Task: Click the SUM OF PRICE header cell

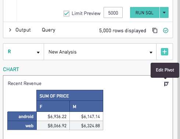Action: click(70, 95)
